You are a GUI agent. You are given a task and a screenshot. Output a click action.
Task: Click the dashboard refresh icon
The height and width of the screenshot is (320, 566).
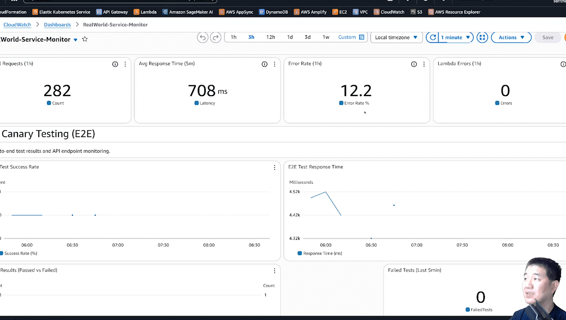coord(433,38)
